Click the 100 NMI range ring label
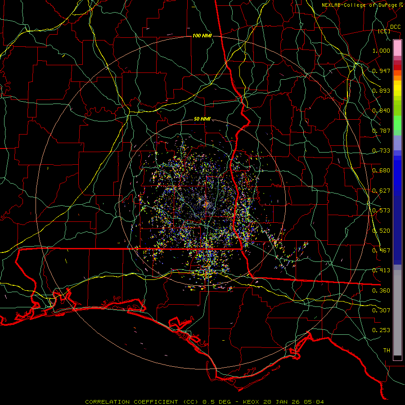The width and height of the screenshot is (405, 405). click(202, 36)
